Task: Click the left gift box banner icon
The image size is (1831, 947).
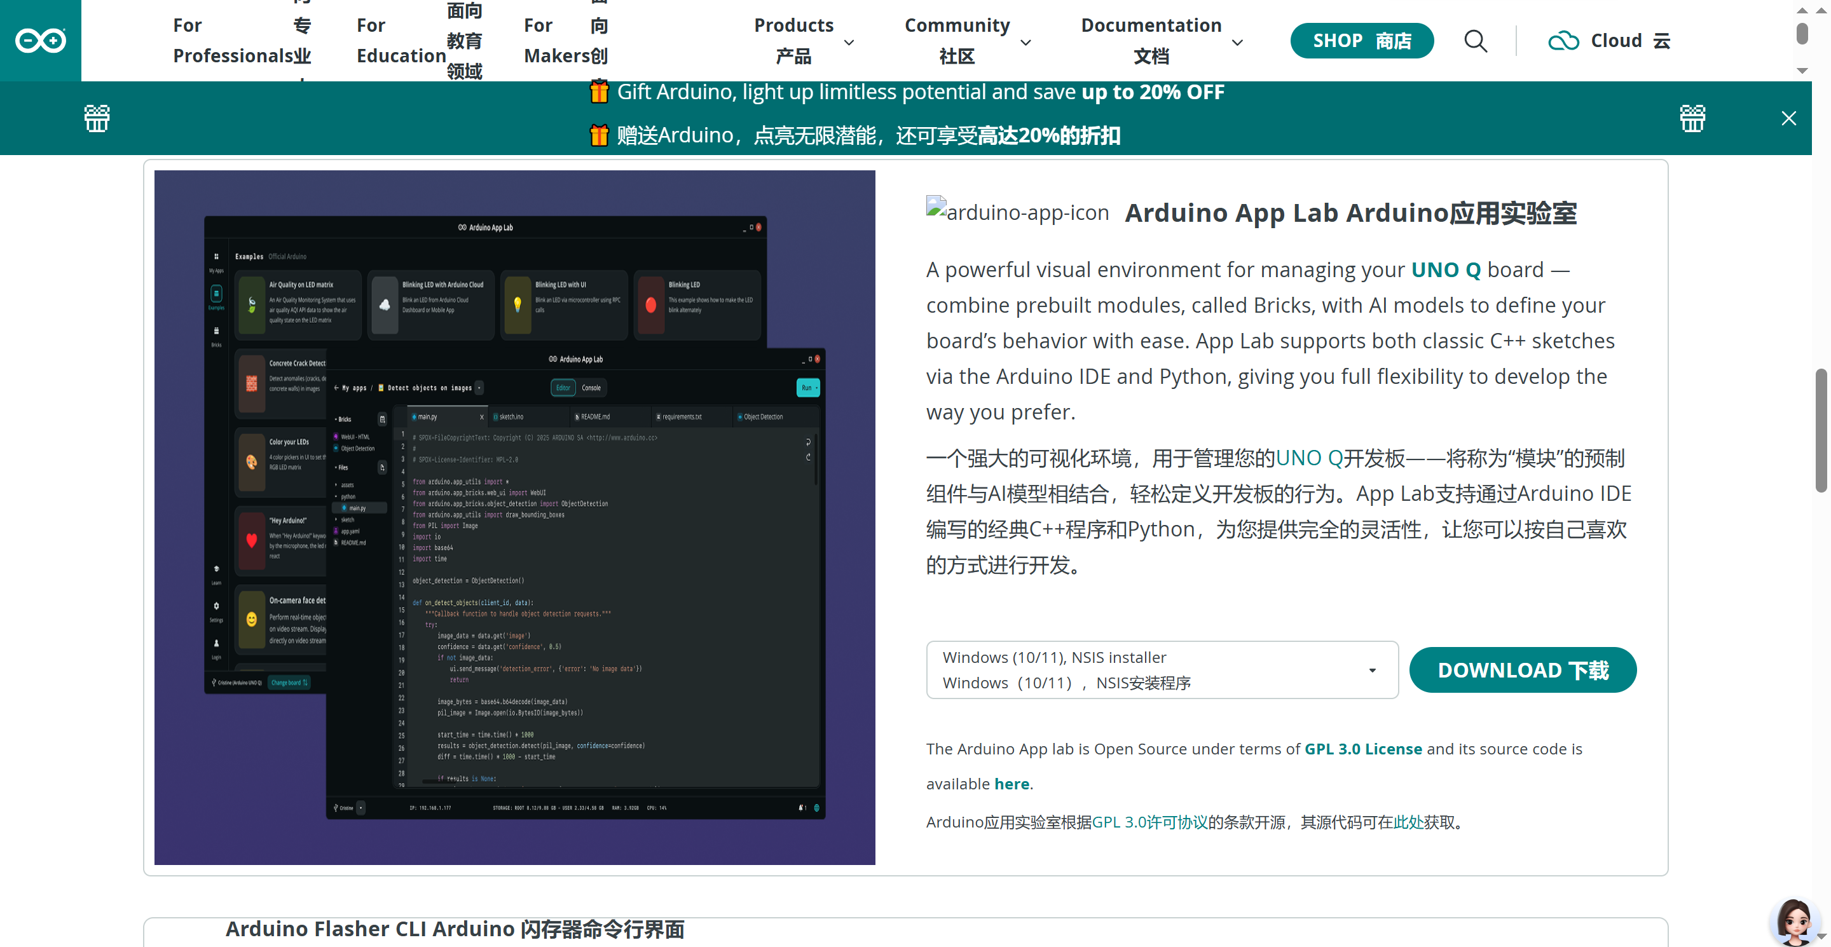Action: 97,118
